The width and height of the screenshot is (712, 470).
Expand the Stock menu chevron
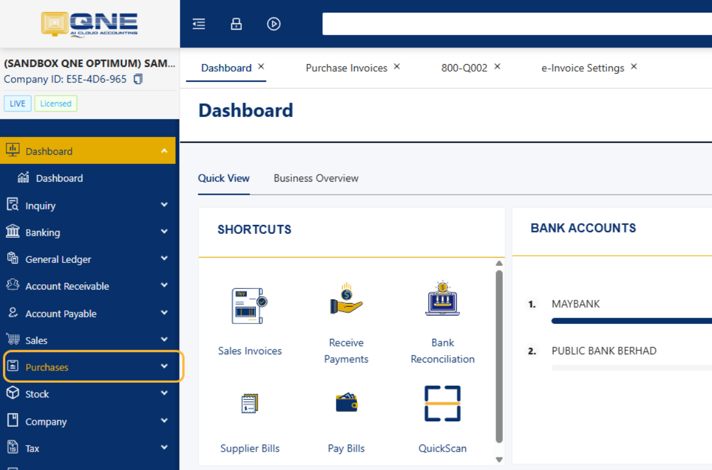(x=164, y=393)
